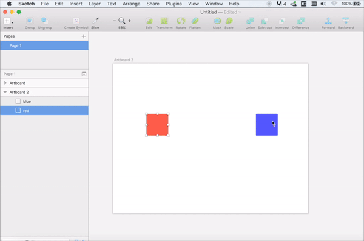364x241 pixels.
Task: Open the Help menu
Action: 234,4
